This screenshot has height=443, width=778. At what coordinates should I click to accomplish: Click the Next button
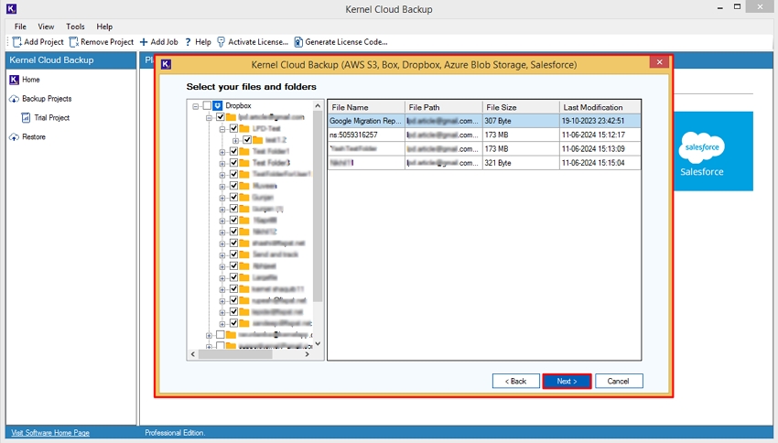click(x=567, y=381)
